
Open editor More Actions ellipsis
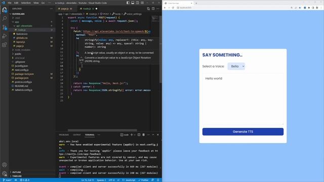click(x=158, y=9)
